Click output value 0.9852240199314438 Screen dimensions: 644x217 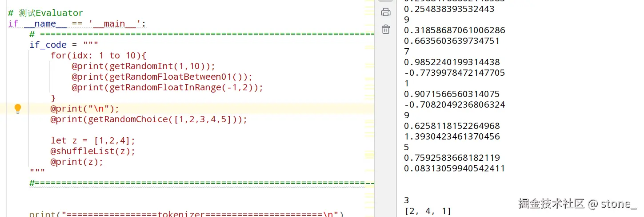click(452, 62)
